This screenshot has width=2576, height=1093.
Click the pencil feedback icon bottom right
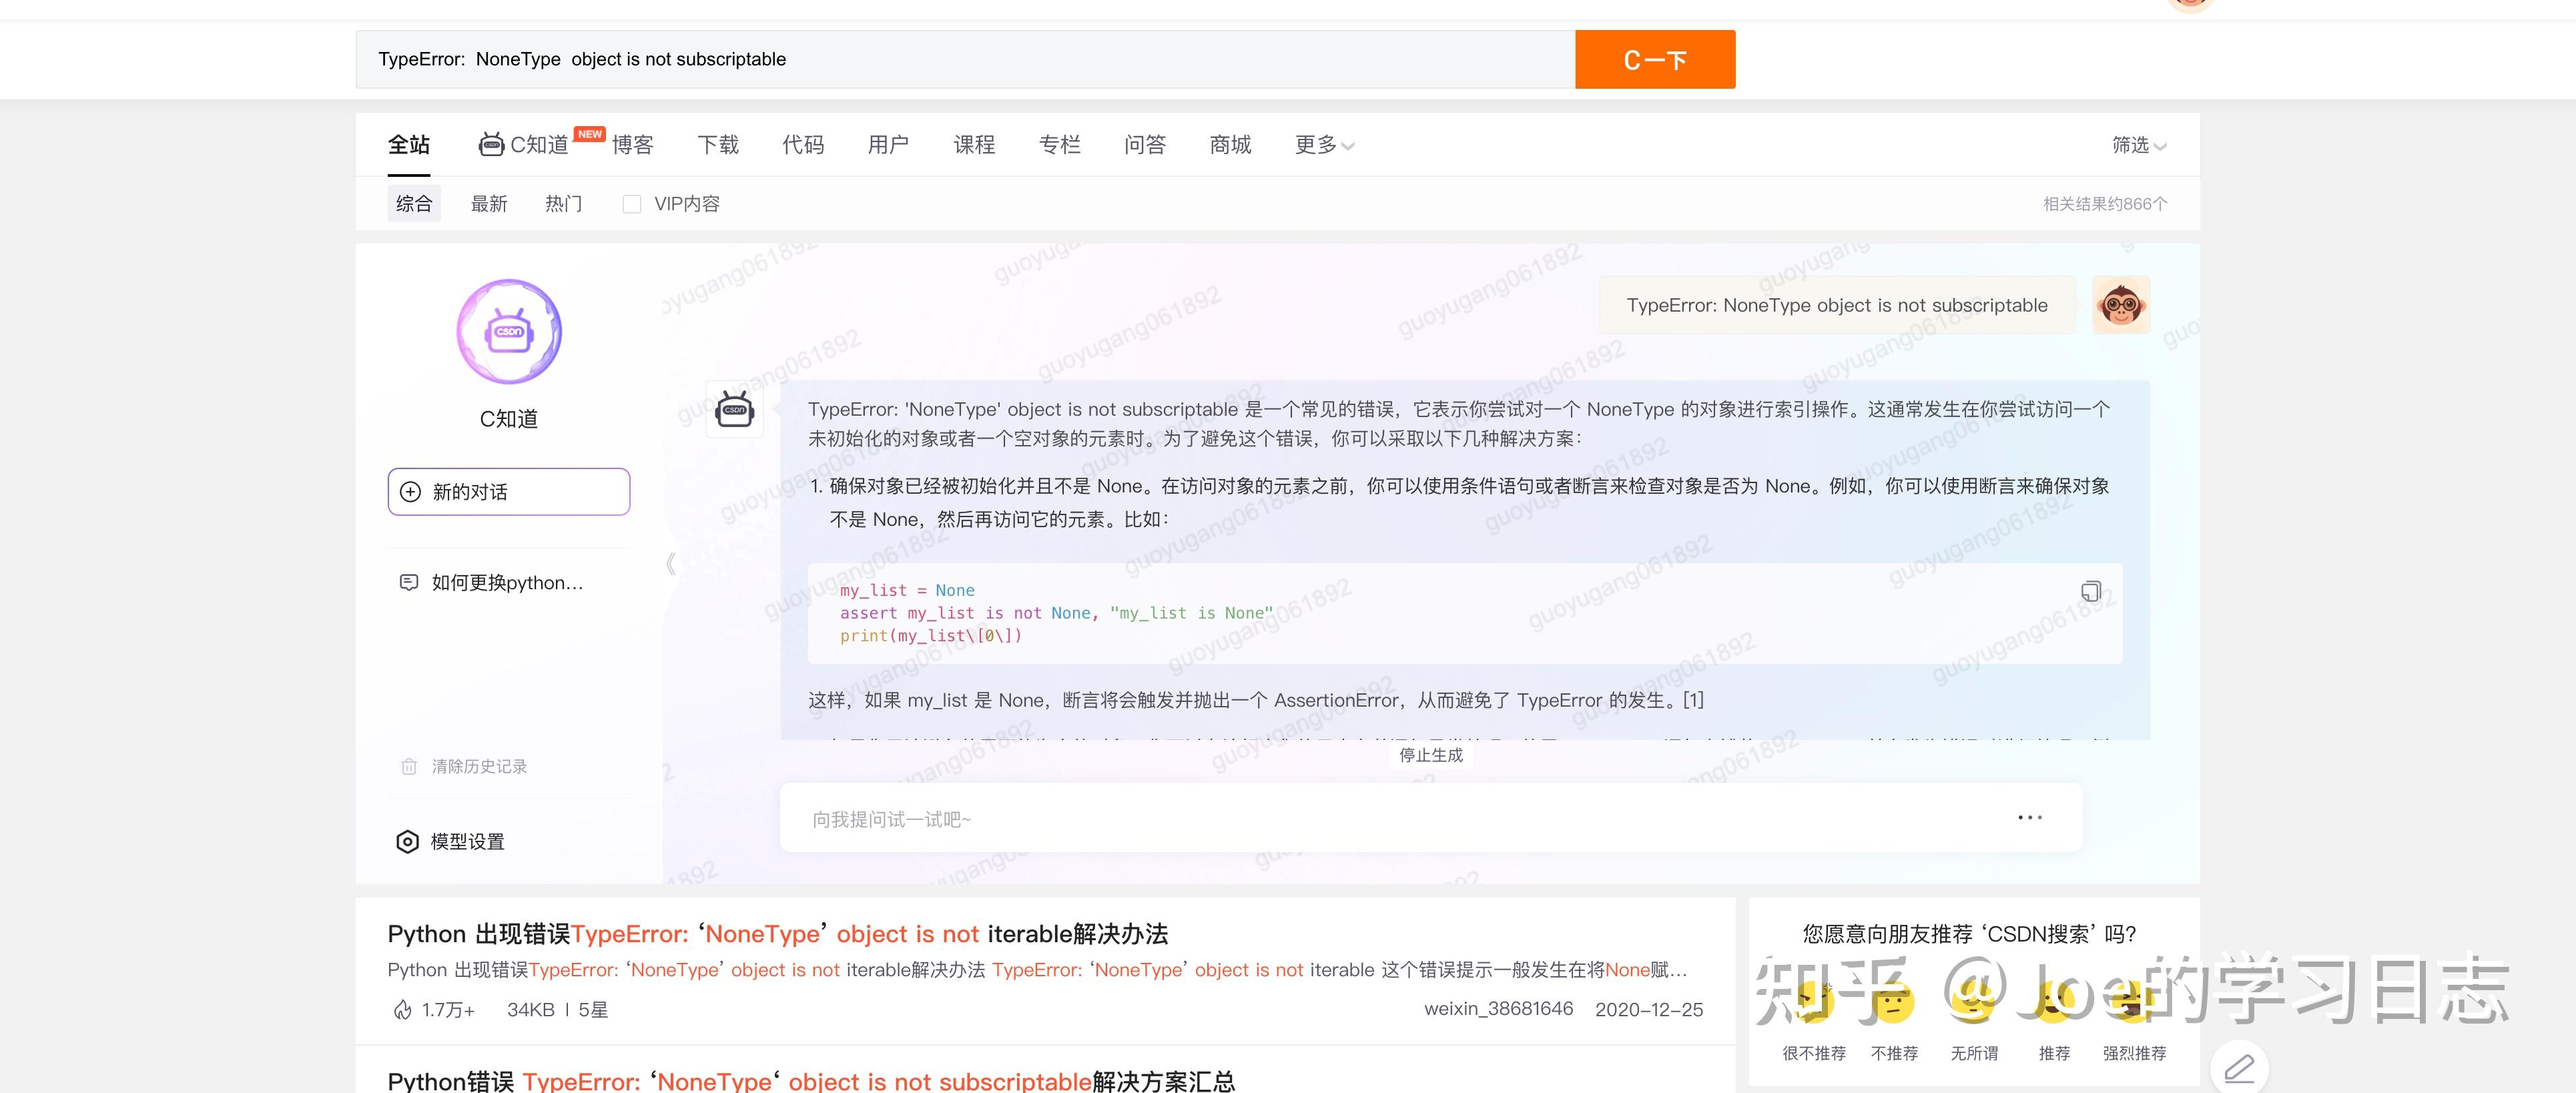point(2240,1067)
